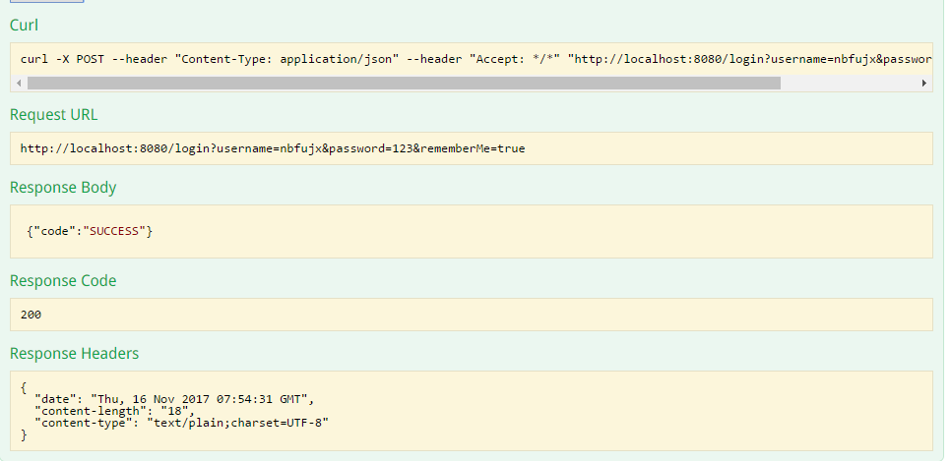Click the curl -X POST command text
951x461 pixels.
click(x=476, y=59)
